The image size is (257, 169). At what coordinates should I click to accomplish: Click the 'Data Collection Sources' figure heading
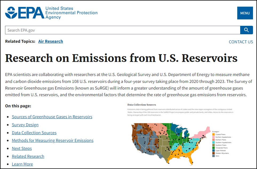click(x=142, y=105)
